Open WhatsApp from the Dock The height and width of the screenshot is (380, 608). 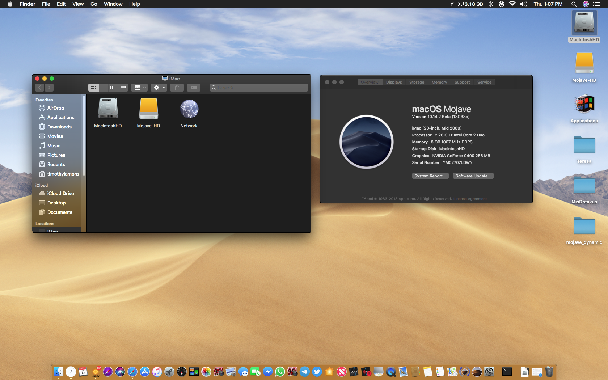point(280,372)
